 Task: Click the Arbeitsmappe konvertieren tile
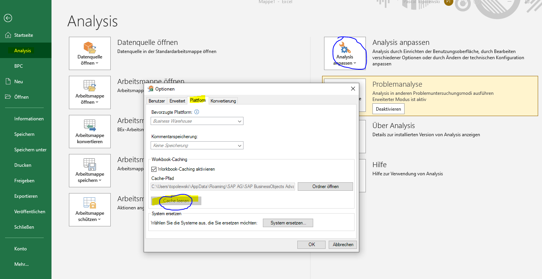(x=90, y=132)
